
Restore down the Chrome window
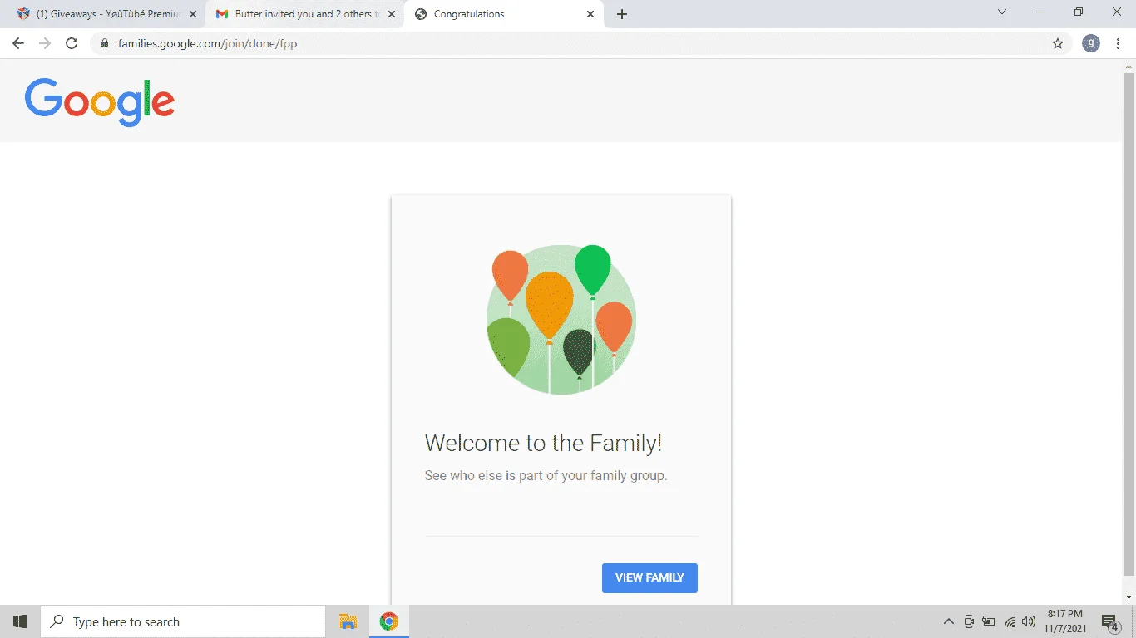coord(1079,12)
